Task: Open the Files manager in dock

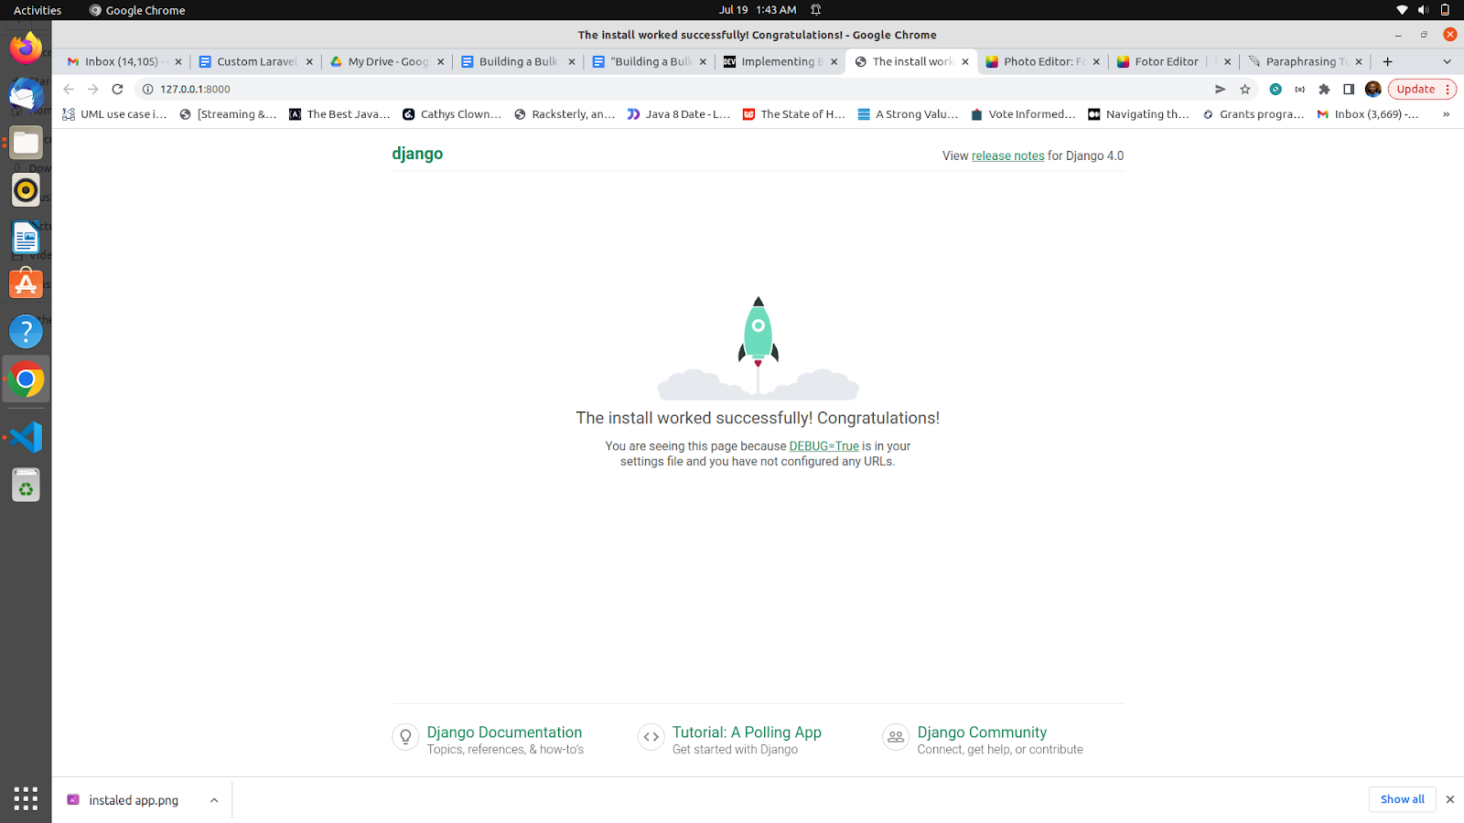Action: point(26,143)
